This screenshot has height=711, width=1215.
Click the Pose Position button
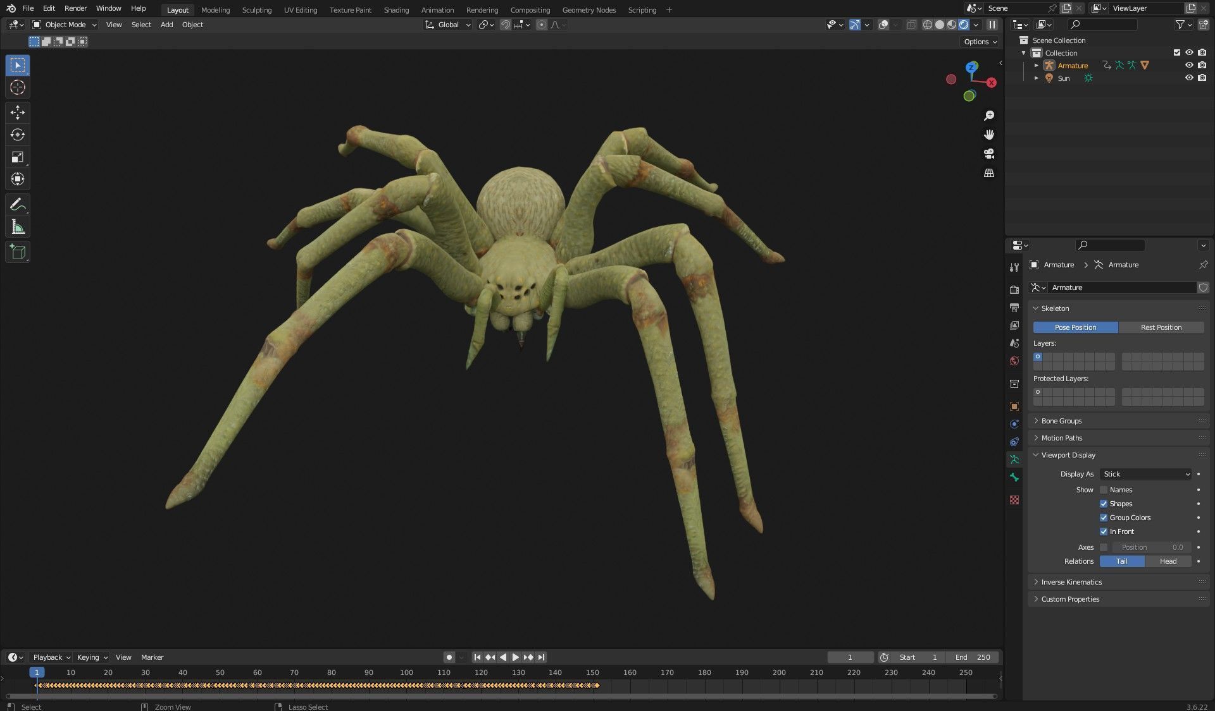pos(1075,327)
